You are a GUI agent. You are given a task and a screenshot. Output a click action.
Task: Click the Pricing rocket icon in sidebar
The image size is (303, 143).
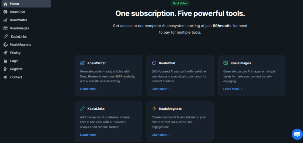click(x=5, y=53)
